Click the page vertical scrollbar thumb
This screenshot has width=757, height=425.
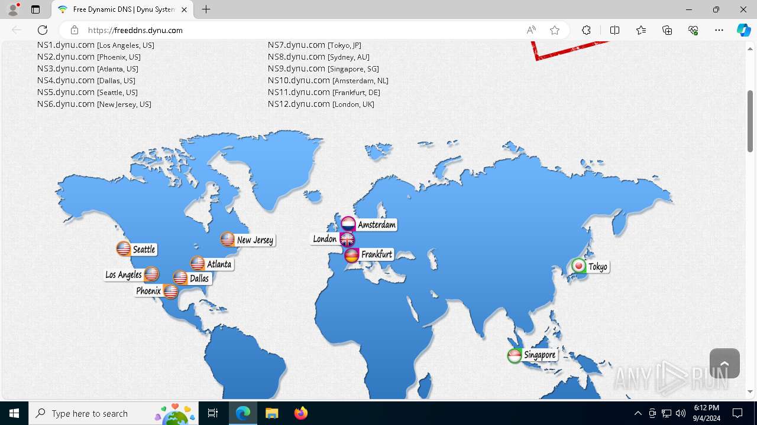click(750, 121)
